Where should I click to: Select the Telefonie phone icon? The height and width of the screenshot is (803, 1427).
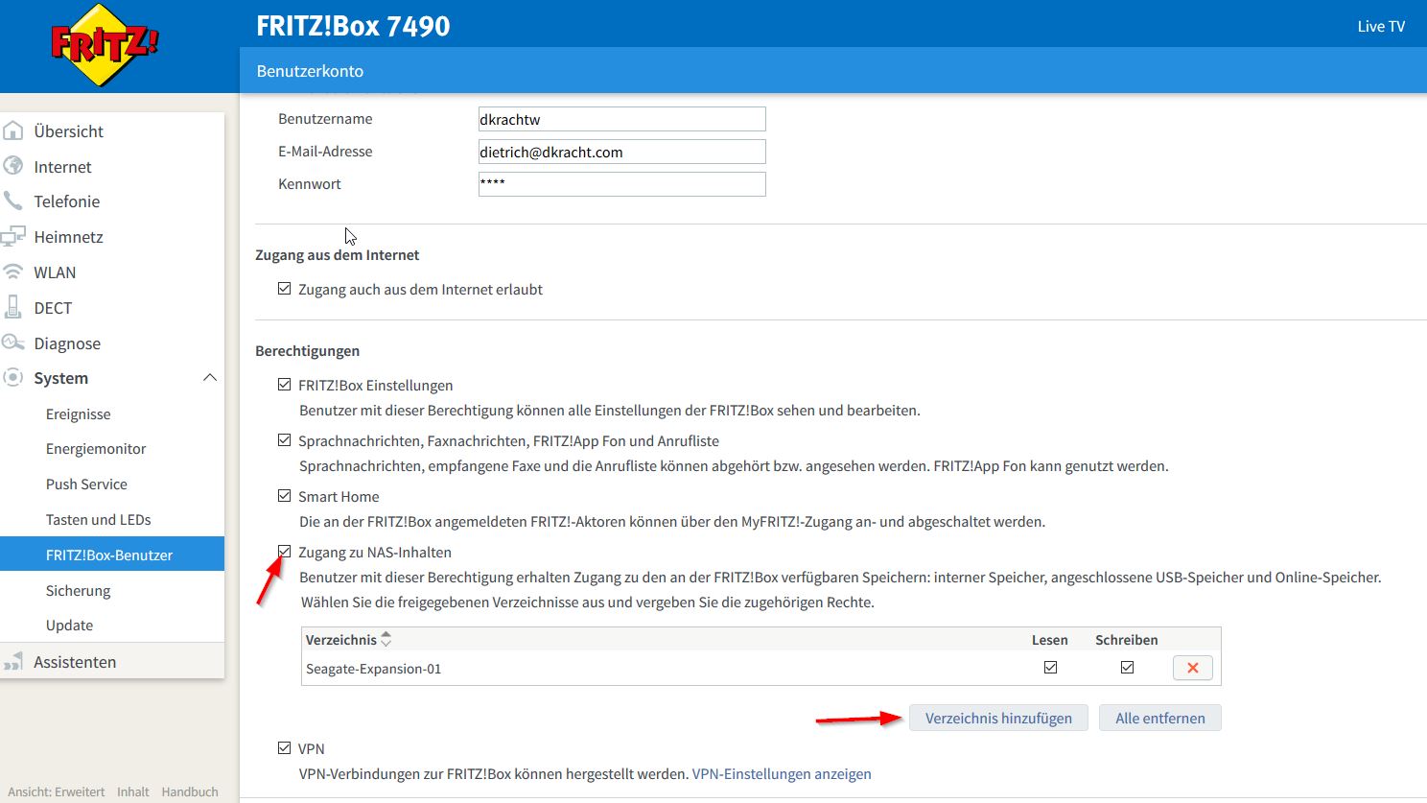coord(13,201)
